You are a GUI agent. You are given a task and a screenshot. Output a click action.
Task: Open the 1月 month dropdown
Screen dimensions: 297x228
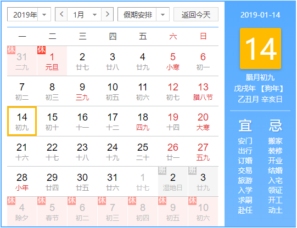click(85, 14)
